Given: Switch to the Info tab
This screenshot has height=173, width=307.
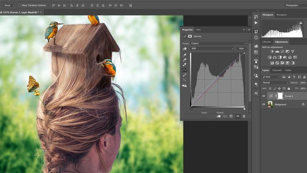Looking at the screenshot, I should coord(198,30).
